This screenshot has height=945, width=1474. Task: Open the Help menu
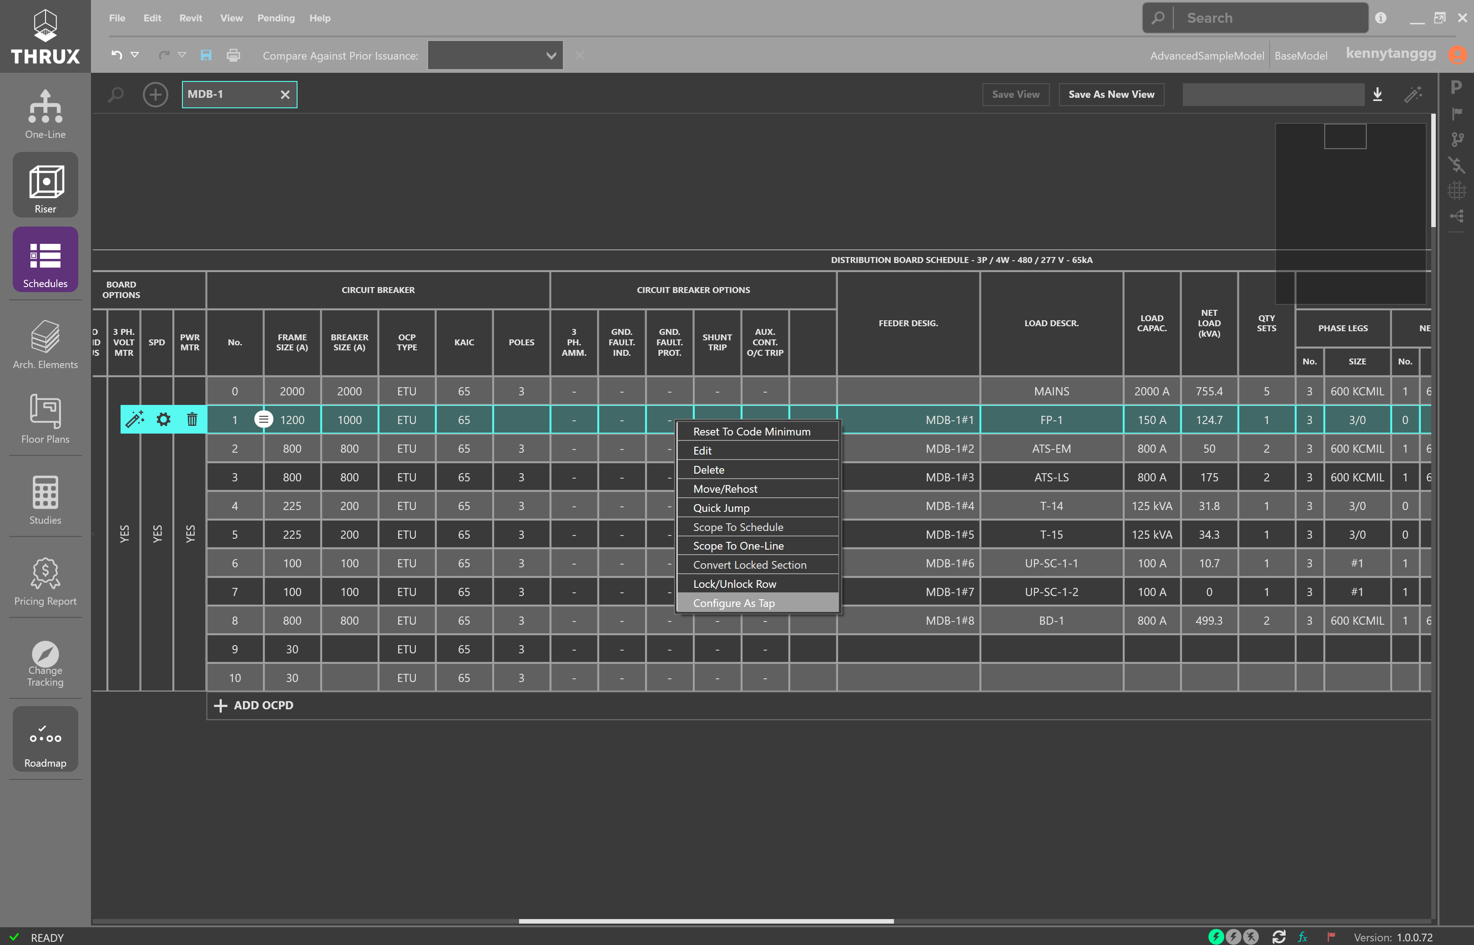[x=319, y=18]
